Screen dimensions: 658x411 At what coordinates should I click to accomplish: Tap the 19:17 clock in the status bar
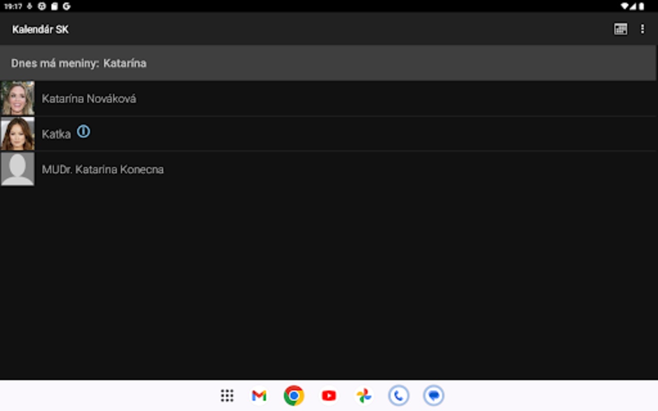pyautogui.click(x=13, y=6)
